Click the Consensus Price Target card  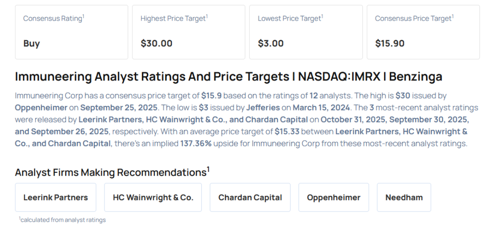(x=423, y=32)
